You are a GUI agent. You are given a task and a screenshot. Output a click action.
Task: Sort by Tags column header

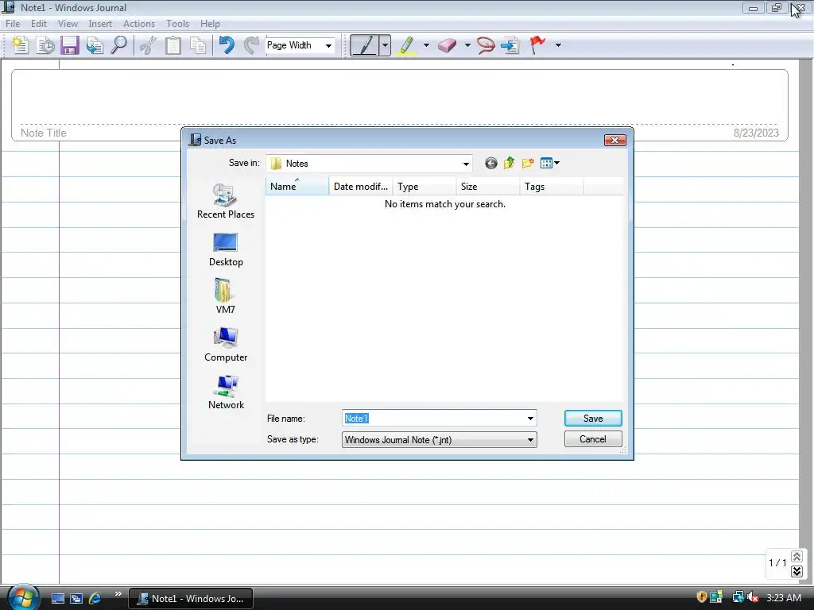point(552,187)
